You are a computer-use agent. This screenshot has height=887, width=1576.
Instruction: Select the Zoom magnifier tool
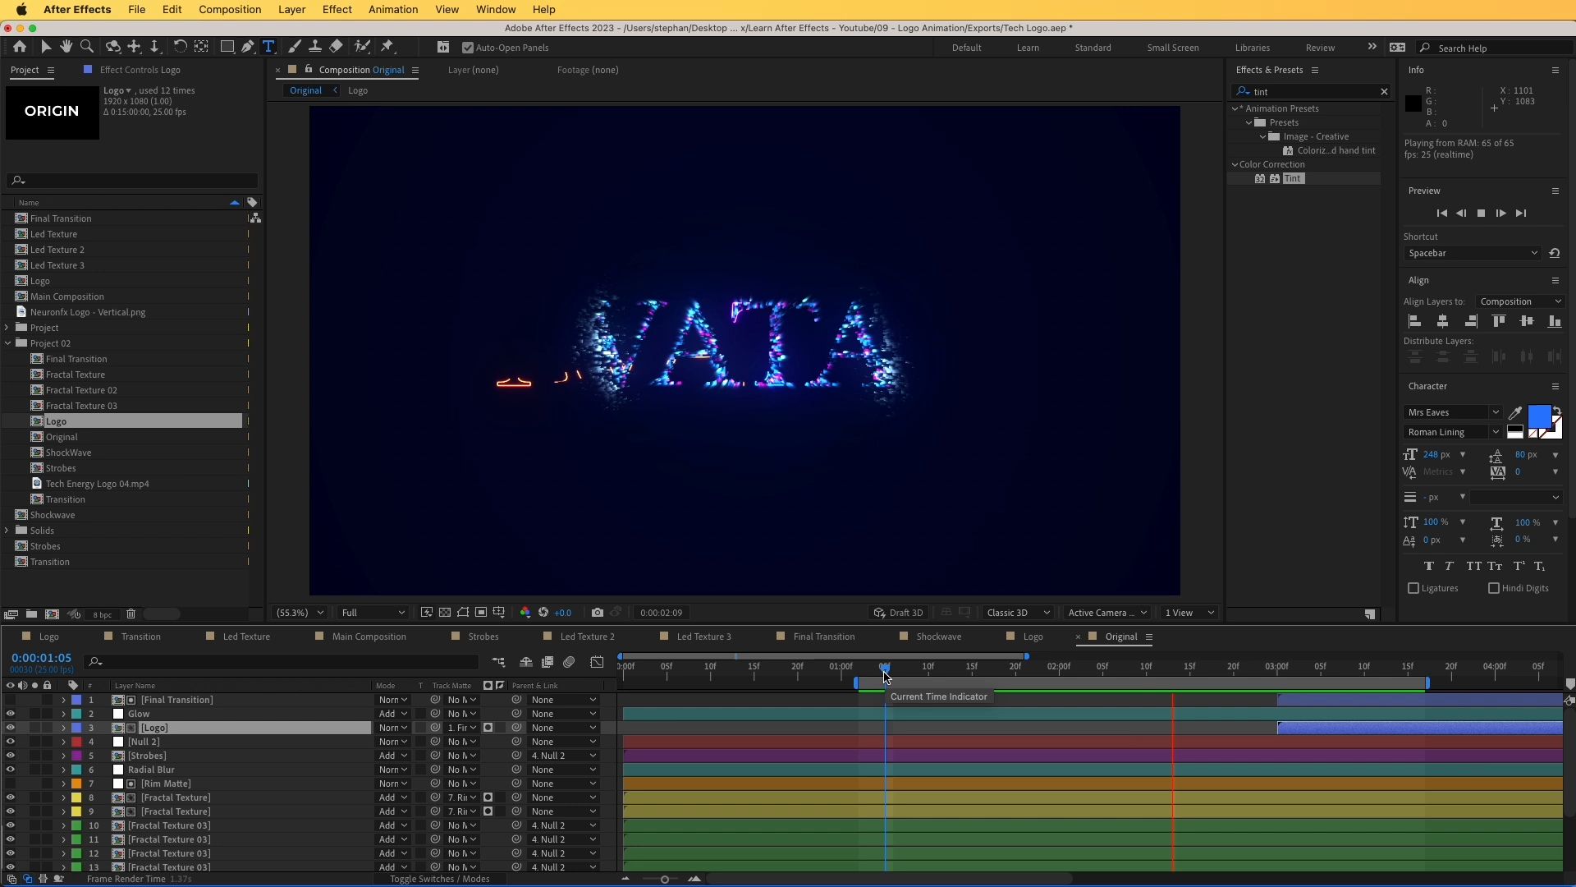(x=87, y=47)
